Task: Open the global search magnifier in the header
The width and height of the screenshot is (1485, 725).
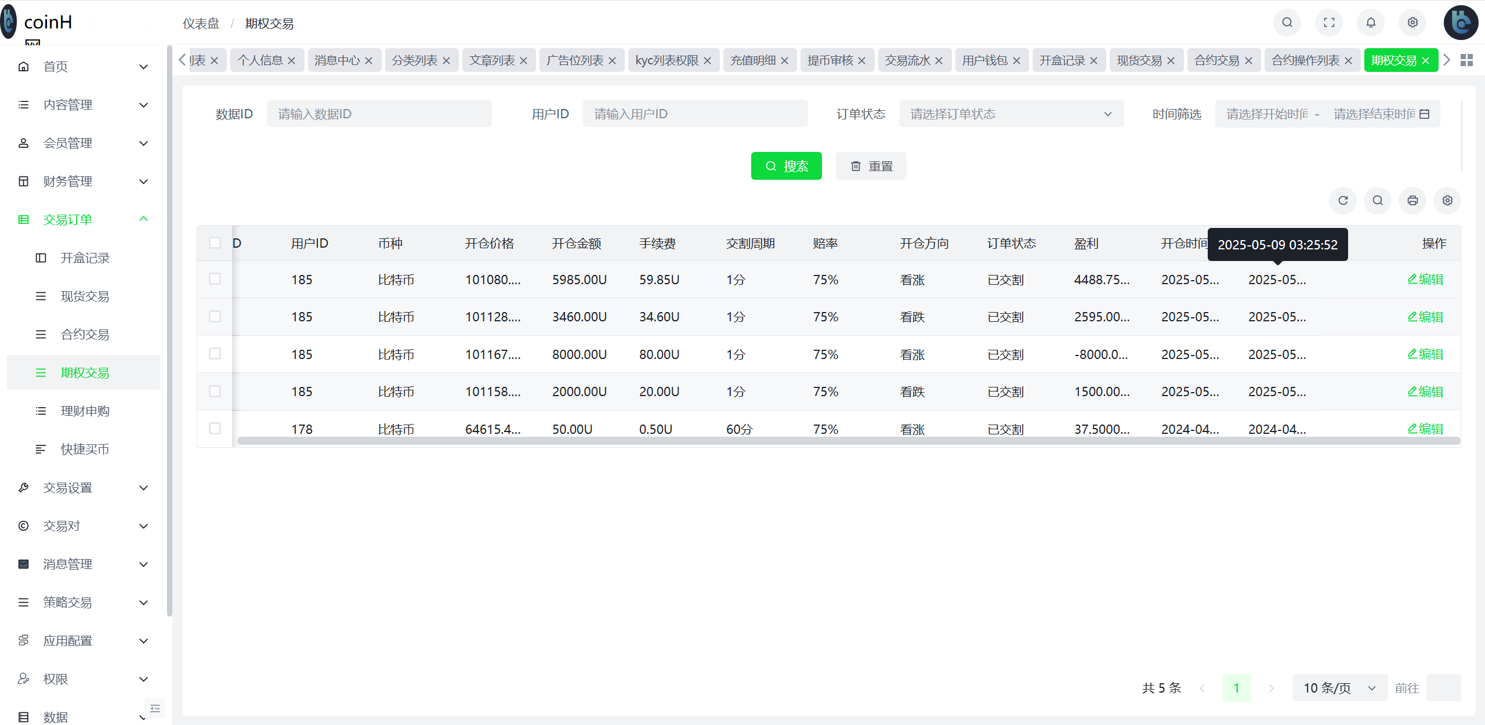Action: pos(1287,23)
